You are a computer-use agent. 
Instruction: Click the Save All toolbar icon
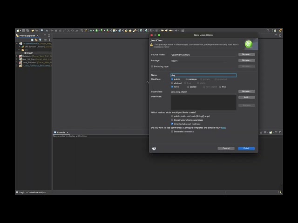pos(28,31)
